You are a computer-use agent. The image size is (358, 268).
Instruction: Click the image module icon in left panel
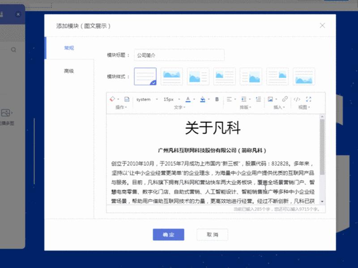(6, 113)
